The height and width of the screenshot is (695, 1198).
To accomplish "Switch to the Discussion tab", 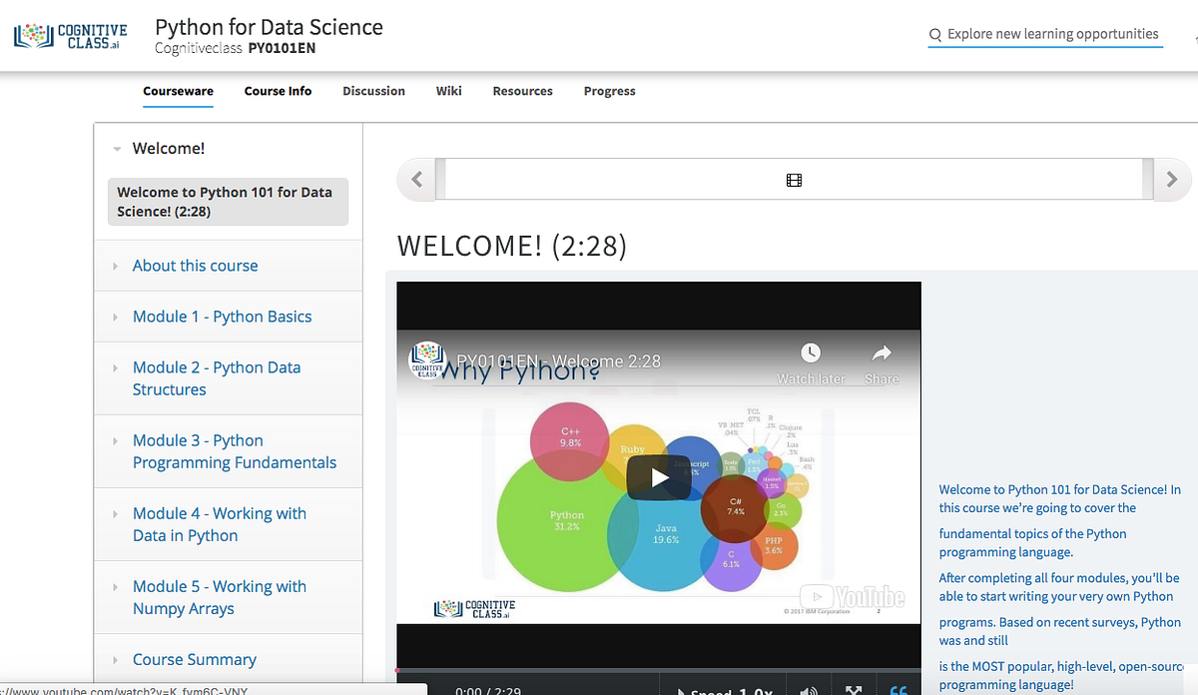I will [373, 91].
